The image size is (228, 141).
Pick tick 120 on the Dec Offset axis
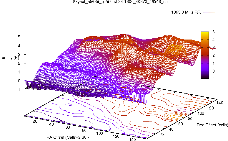pos(210,108)
